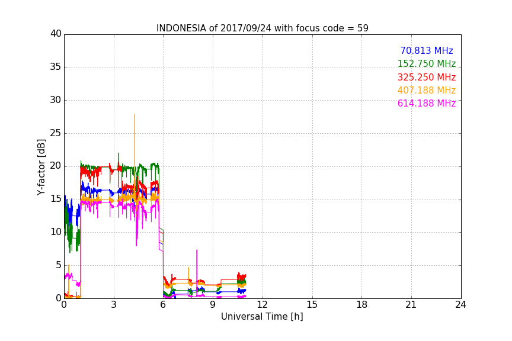512x341 pixels.
Task: Click the y-axis tick label 25
Action: (56, 133)
